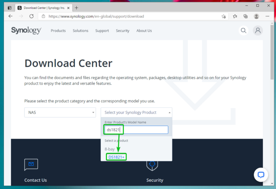
Task: Add page to favorites star icon
Action: (224, 16)
